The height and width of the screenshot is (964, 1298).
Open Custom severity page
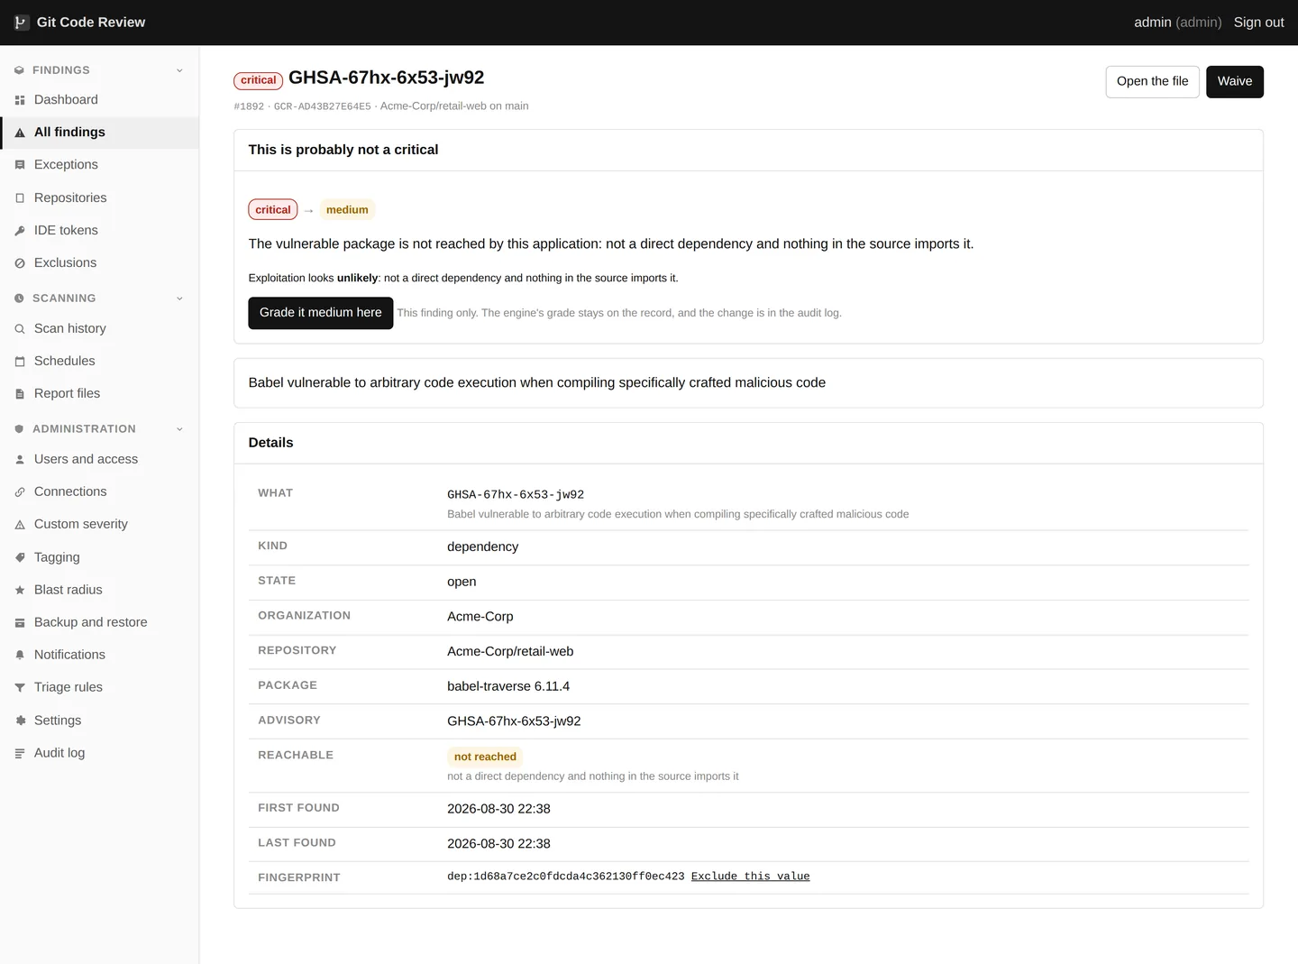point(99,524)
